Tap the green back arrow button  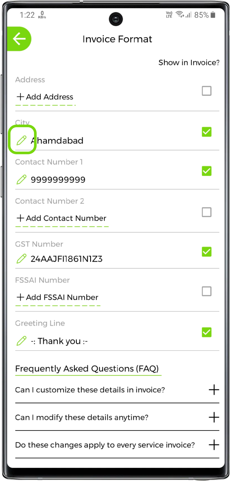pos(19,39)
